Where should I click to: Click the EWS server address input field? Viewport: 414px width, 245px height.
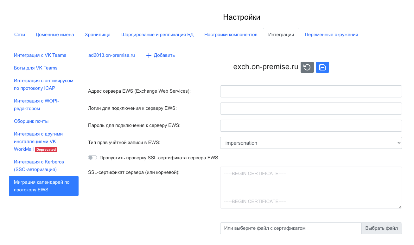click(x=311, y=91)
